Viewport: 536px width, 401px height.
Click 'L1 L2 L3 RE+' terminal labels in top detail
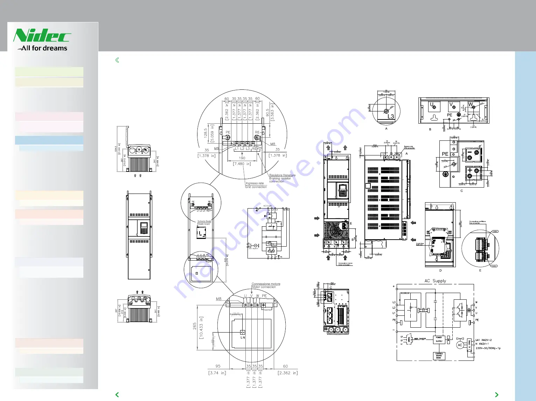(x=247, y=149)
